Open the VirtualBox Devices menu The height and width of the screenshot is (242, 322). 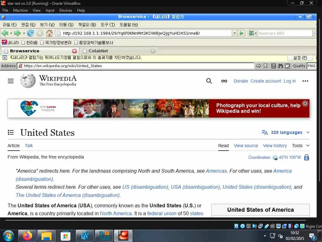tap(66, 10)
